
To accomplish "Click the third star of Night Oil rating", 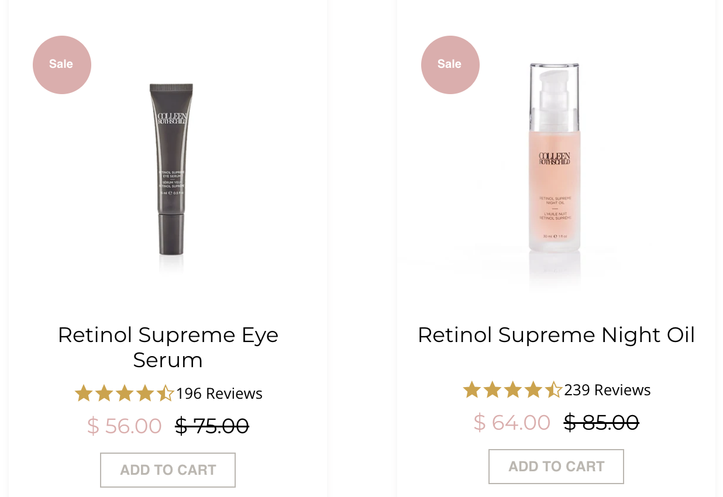I will [x=513, y=390].
